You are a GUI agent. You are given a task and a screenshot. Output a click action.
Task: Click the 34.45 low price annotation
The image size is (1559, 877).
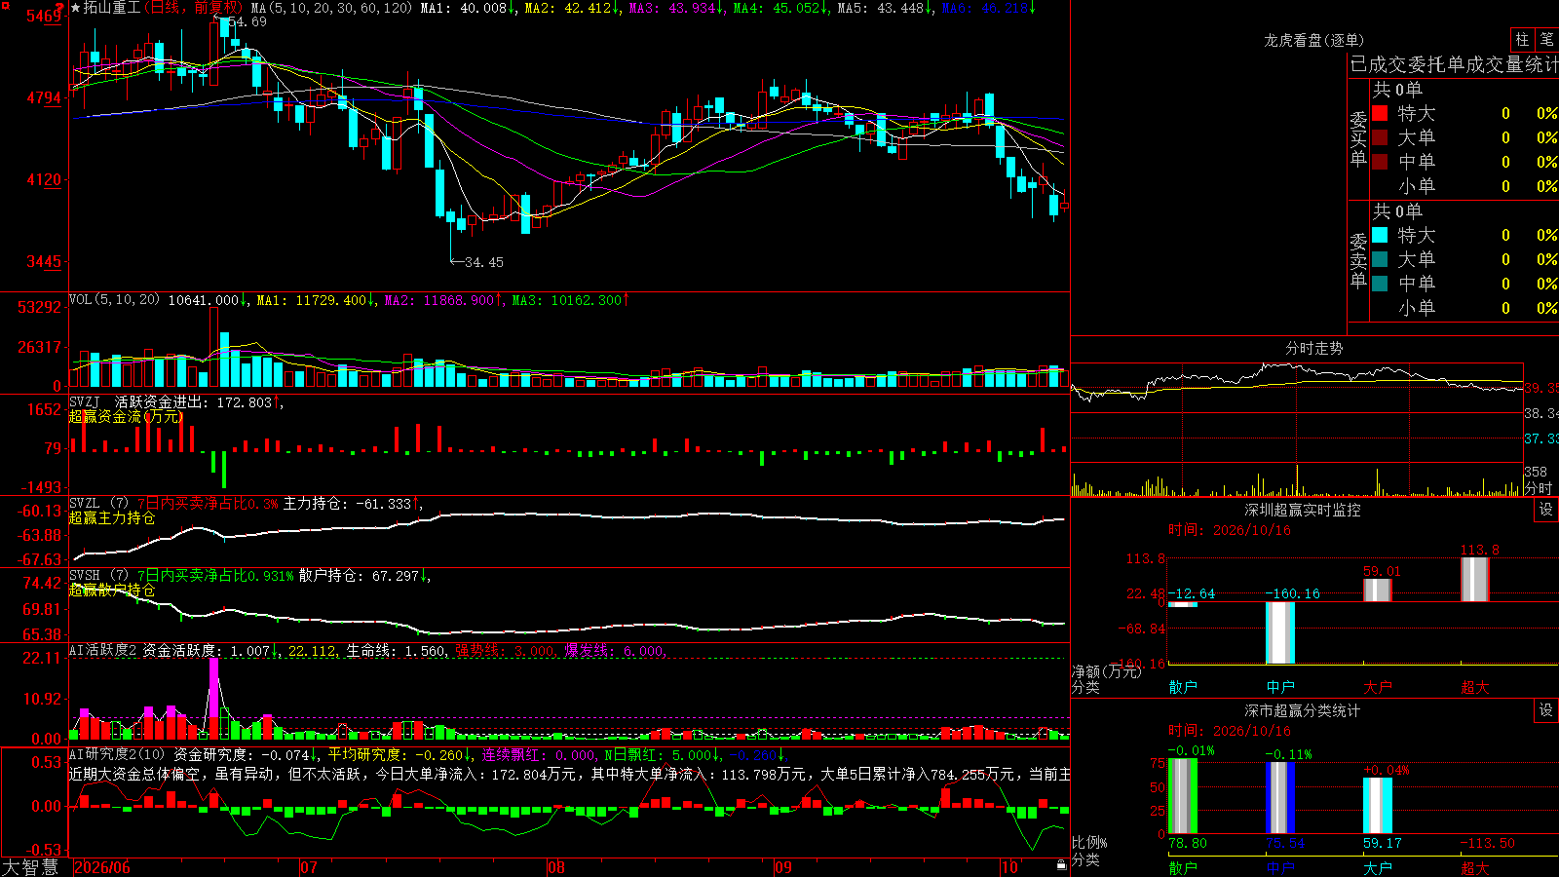(484, 262)
